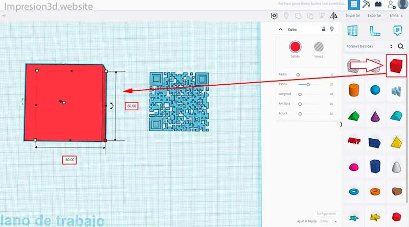
Task: Switch to the Bricks mode icon
Action: point(378,4)
